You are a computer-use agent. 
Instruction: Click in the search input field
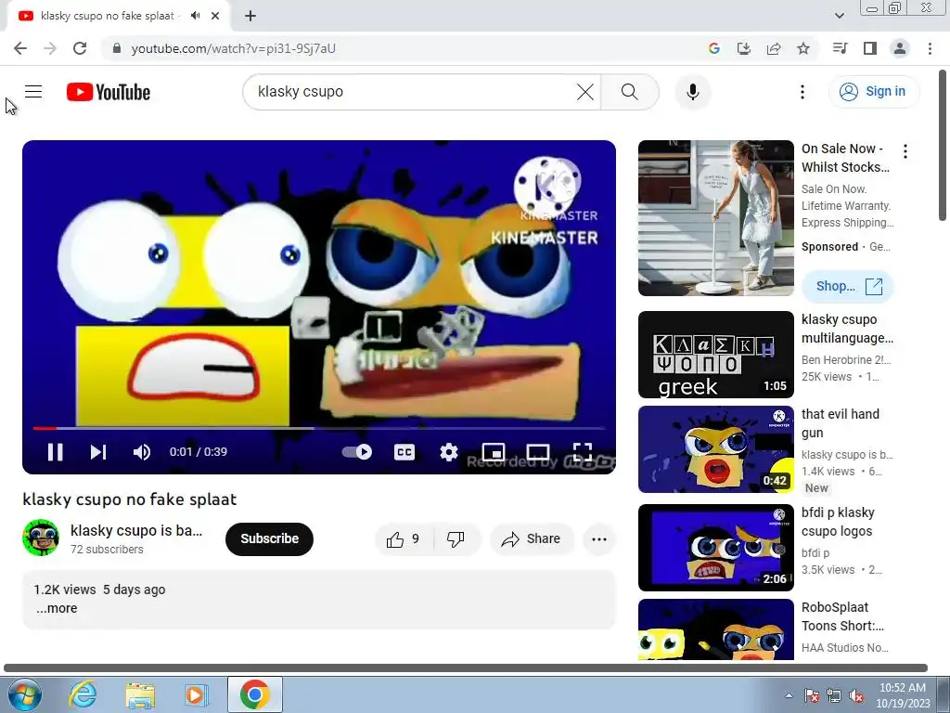click(412, 92)
